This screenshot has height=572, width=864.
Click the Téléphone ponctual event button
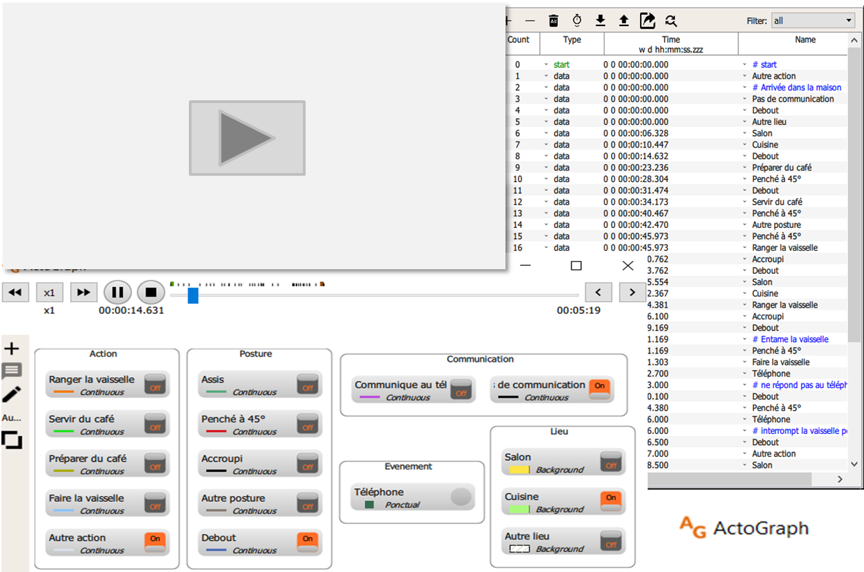pos(461,496)
